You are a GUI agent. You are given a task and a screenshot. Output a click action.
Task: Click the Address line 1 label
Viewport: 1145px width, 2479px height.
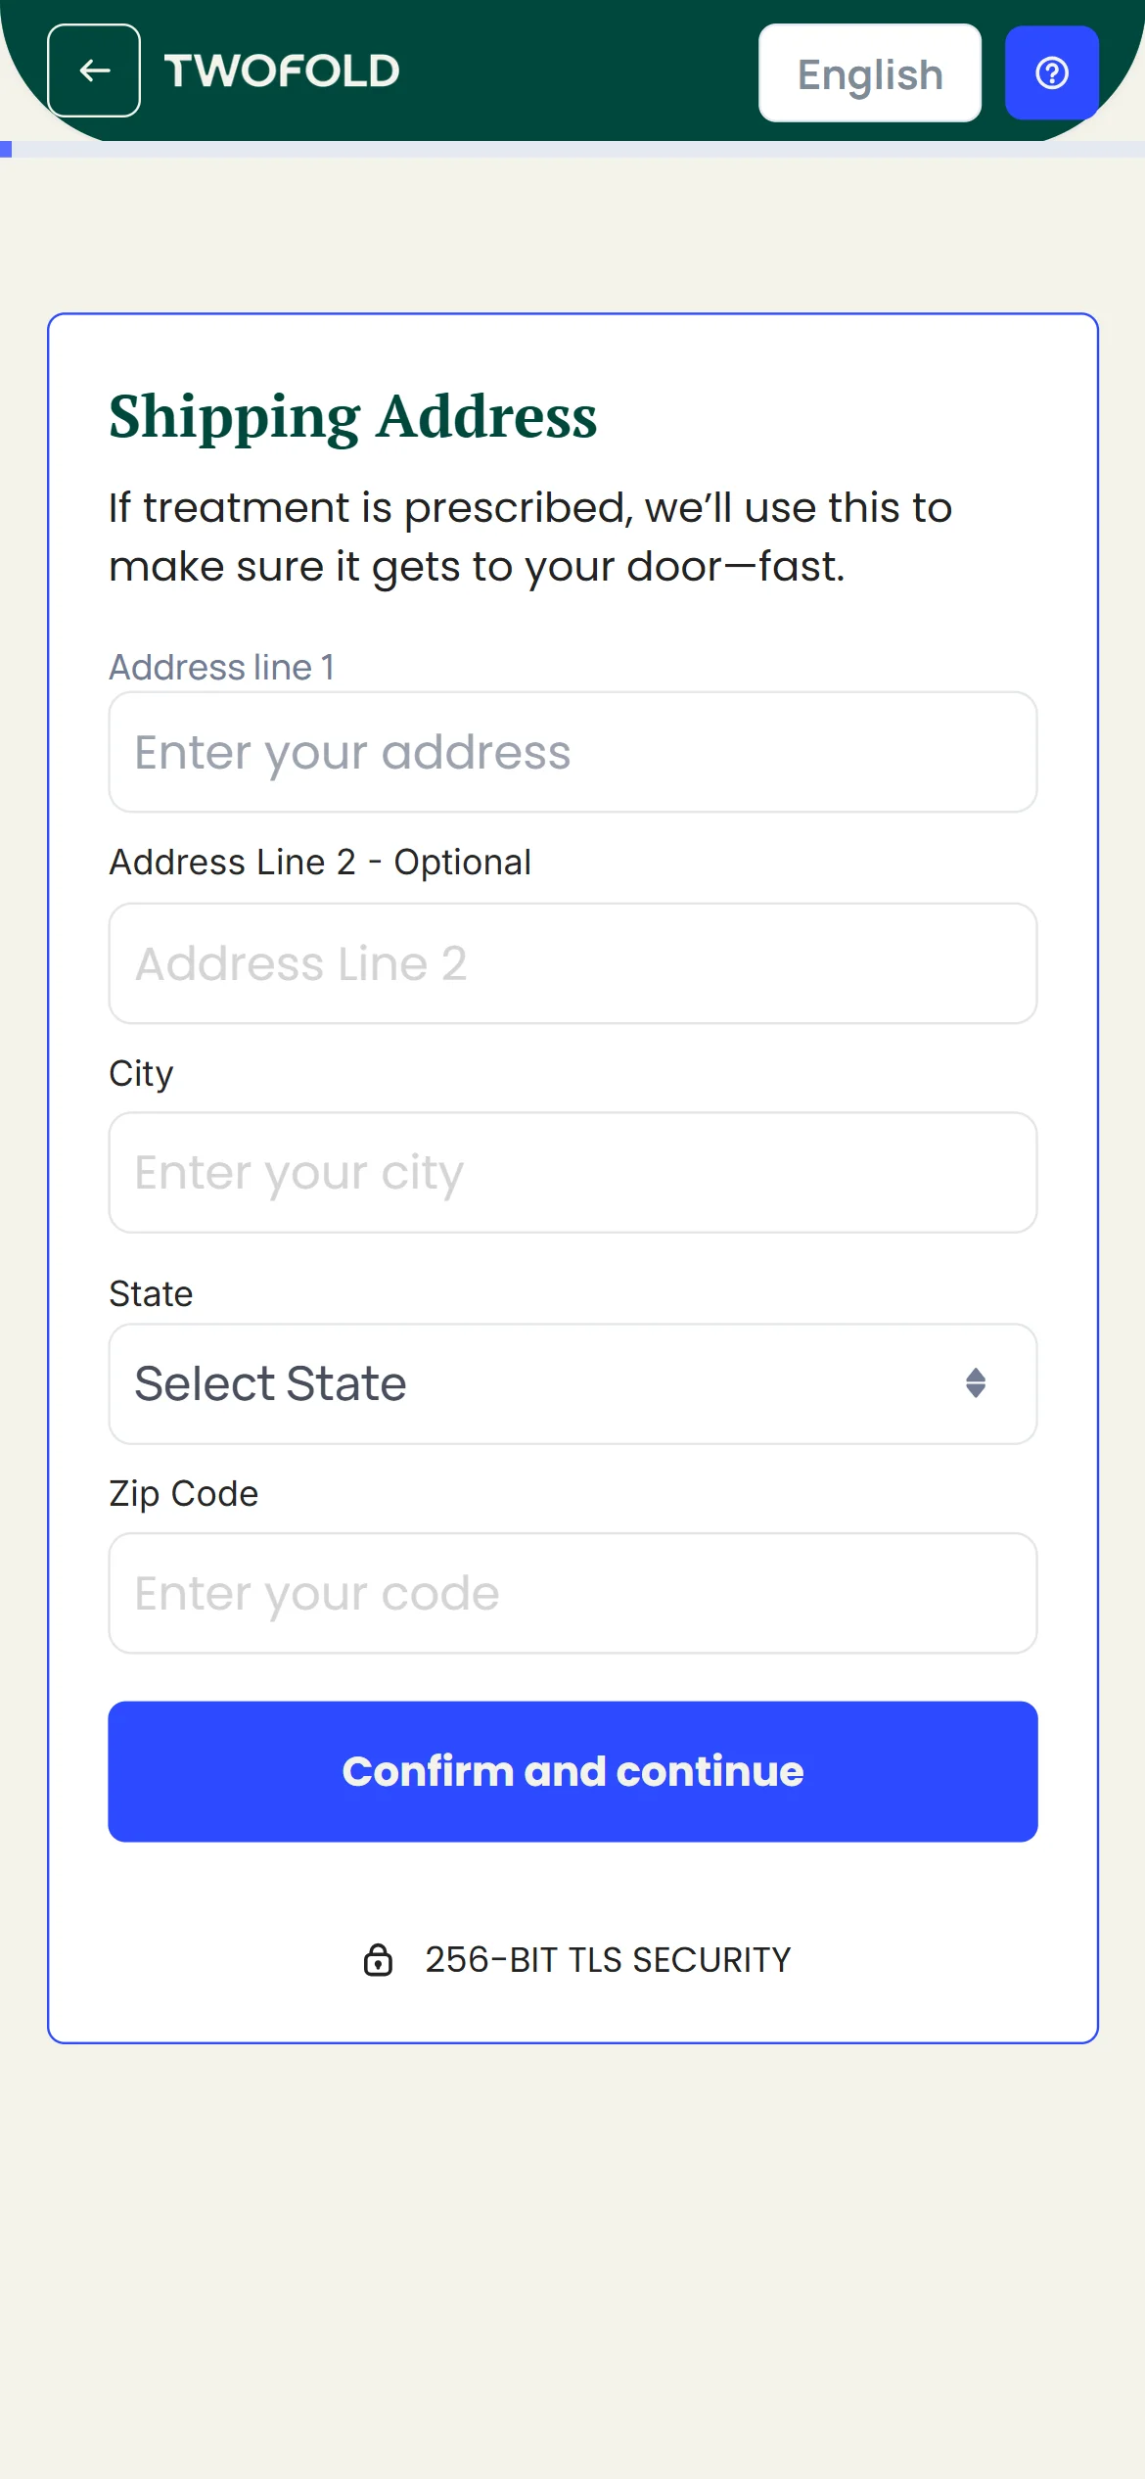tap(222, 667)
